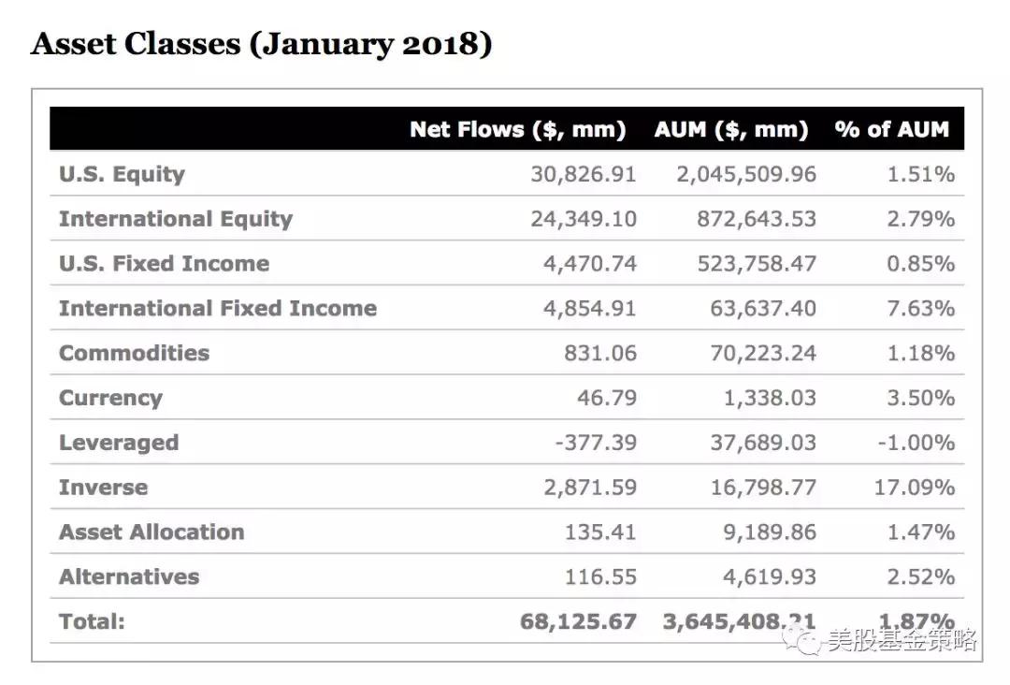
Task: Select the -377.39 Leveraged net flows cell
Action: [x=595, y=443]
